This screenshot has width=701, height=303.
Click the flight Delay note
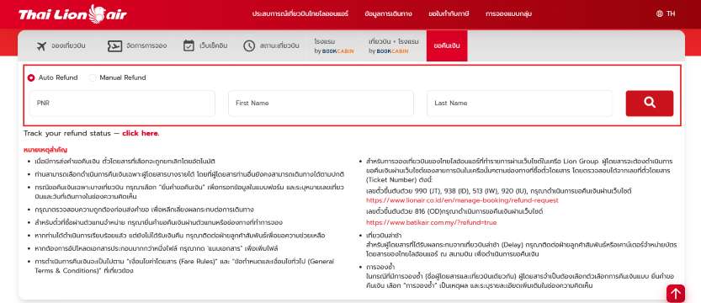pos(521,249)
